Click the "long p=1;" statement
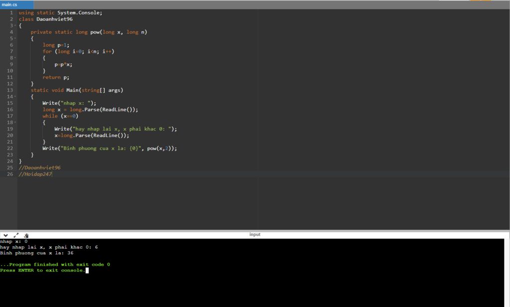510x307 pixels. pos(56,45)
